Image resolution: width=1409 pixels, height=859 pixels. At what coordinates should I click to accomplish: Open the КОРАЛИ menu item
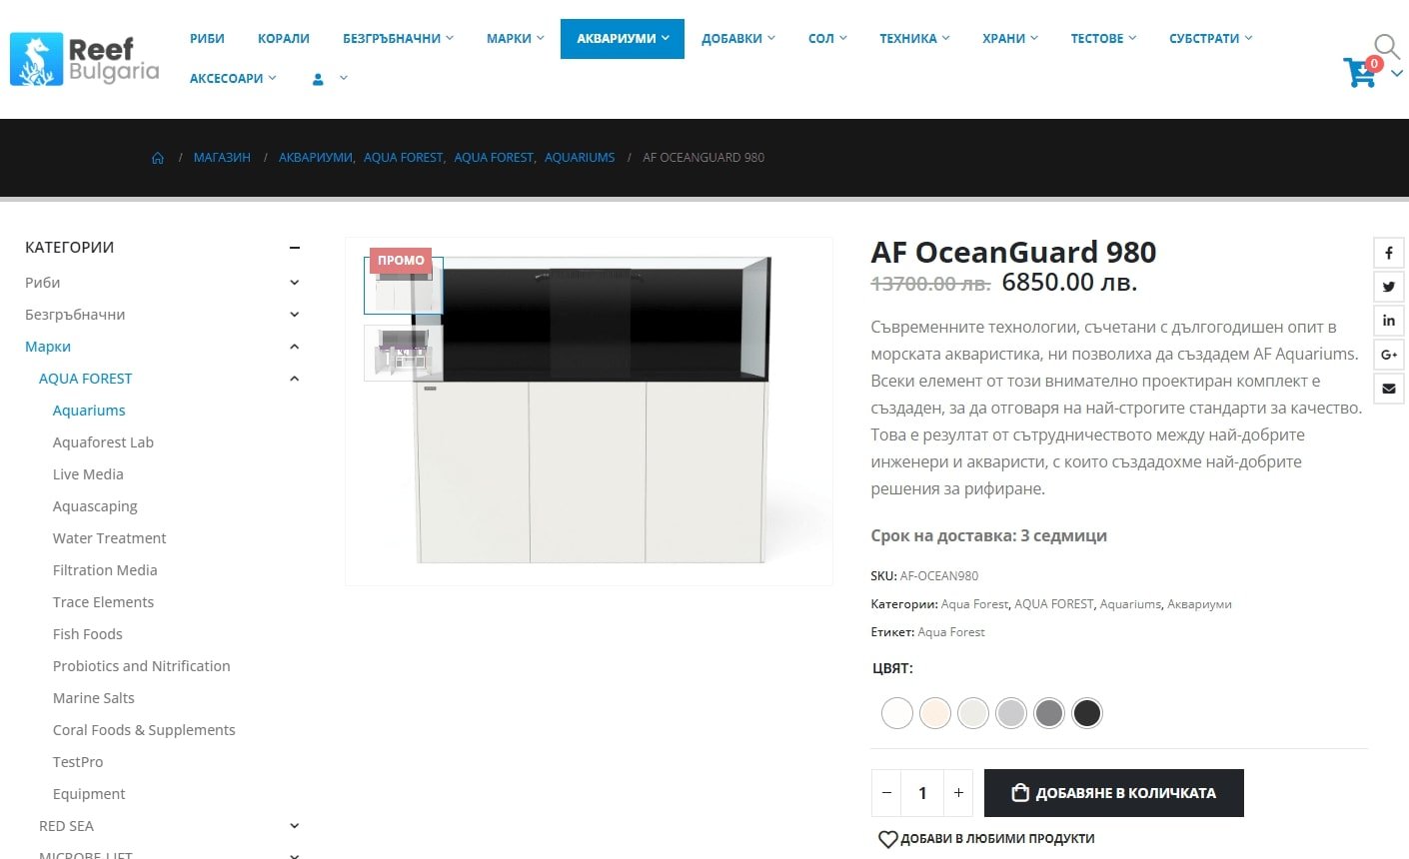[284, 39]
